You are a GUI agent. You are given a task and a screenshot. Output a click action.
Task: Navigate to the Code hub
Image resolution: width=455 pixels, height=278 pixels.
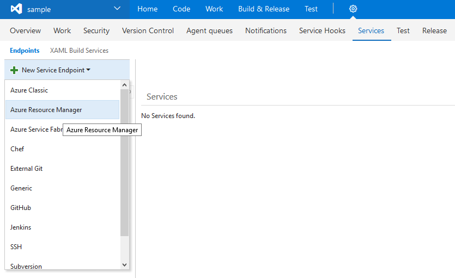coord(181,9)
